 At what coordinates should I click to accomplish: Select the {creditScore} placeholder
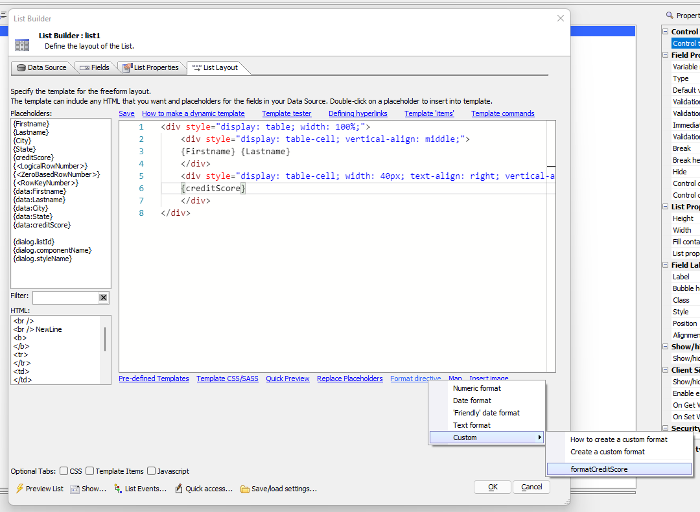coord(34,157)
